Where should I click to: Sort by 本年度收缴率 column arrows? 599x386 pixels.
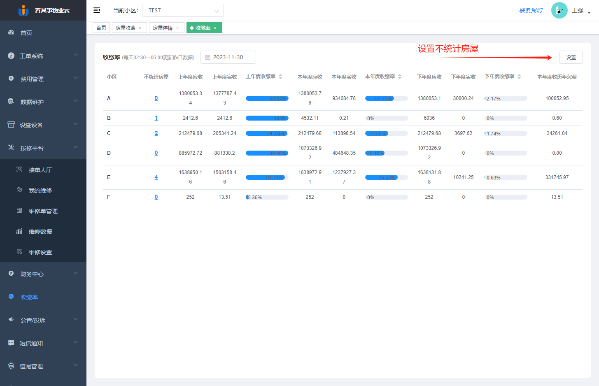(400, 77)
